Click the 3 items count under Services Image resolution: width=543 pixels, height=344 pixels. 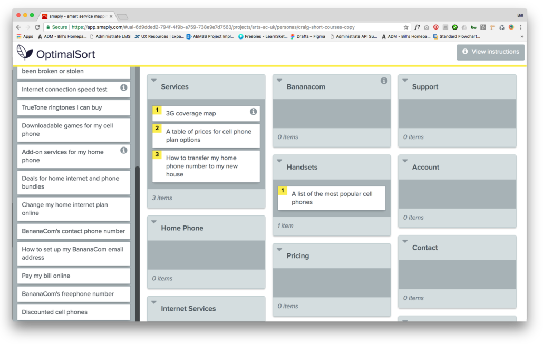(162, 198)
